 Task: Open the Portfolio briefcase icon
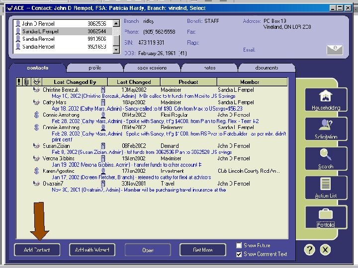coord(326,217)
